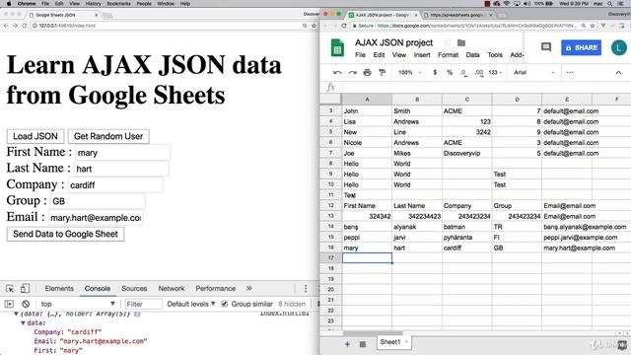
Task: Click the print icon in Sheets toolbar
Action: coord(367,73)
